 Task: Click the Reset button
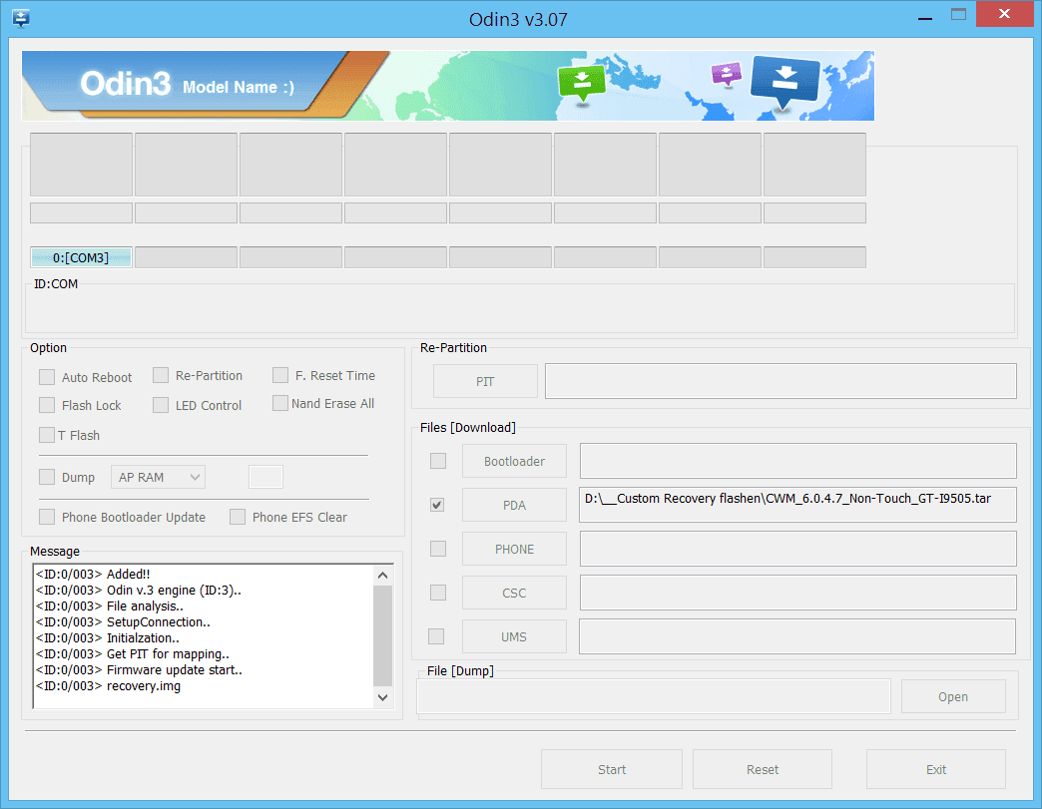coord(763,769)
